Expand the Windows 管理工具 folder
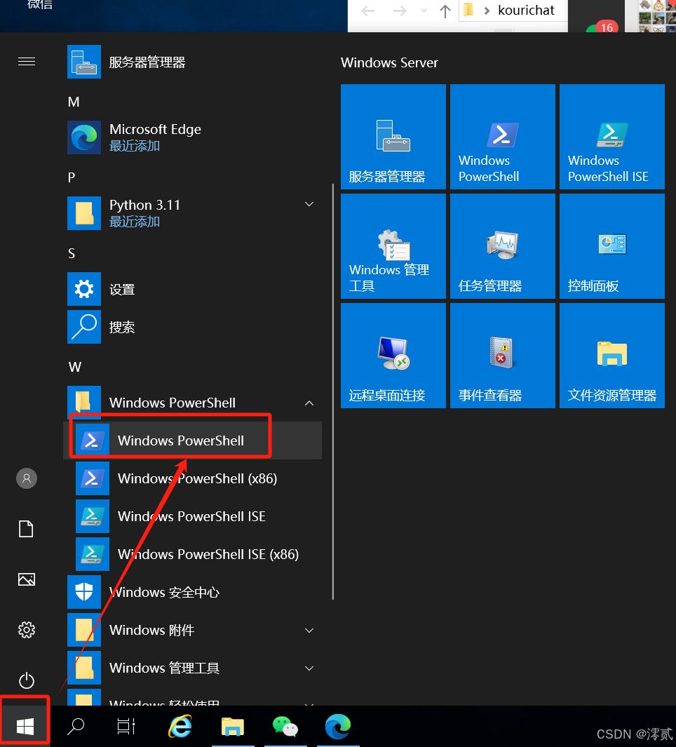 click(309, 668)
